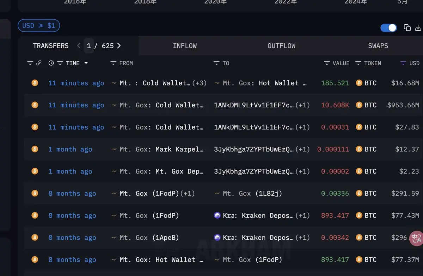Click the clock icon next to TIME

pos(51,63)
